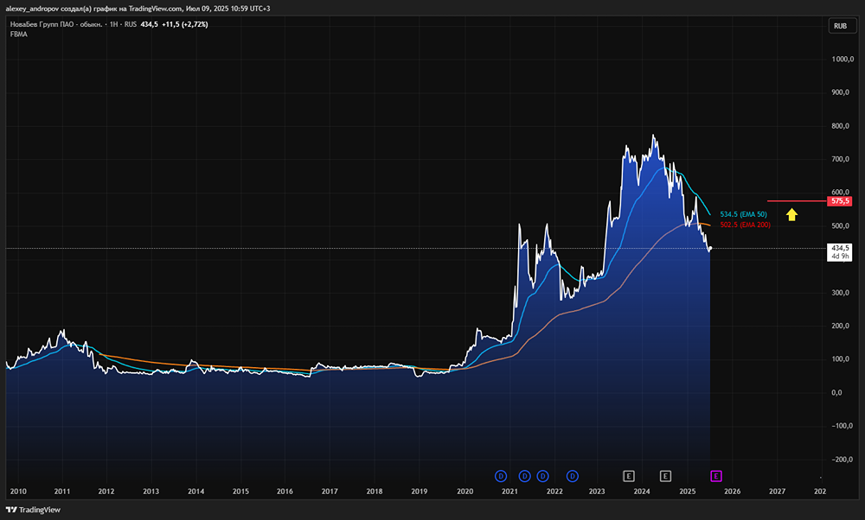Open the RUB currency selector

(x=839, y=26)
